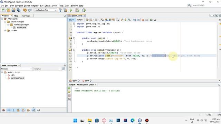Run the project with the green play icon

[x=71, y=10]
